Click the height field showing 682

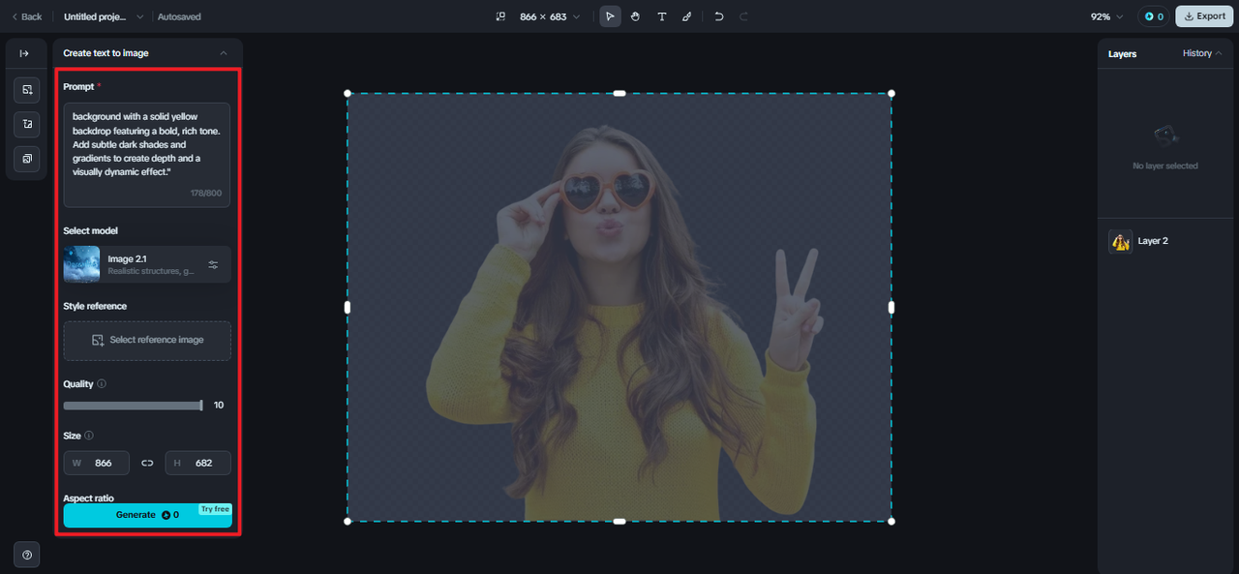197,463
